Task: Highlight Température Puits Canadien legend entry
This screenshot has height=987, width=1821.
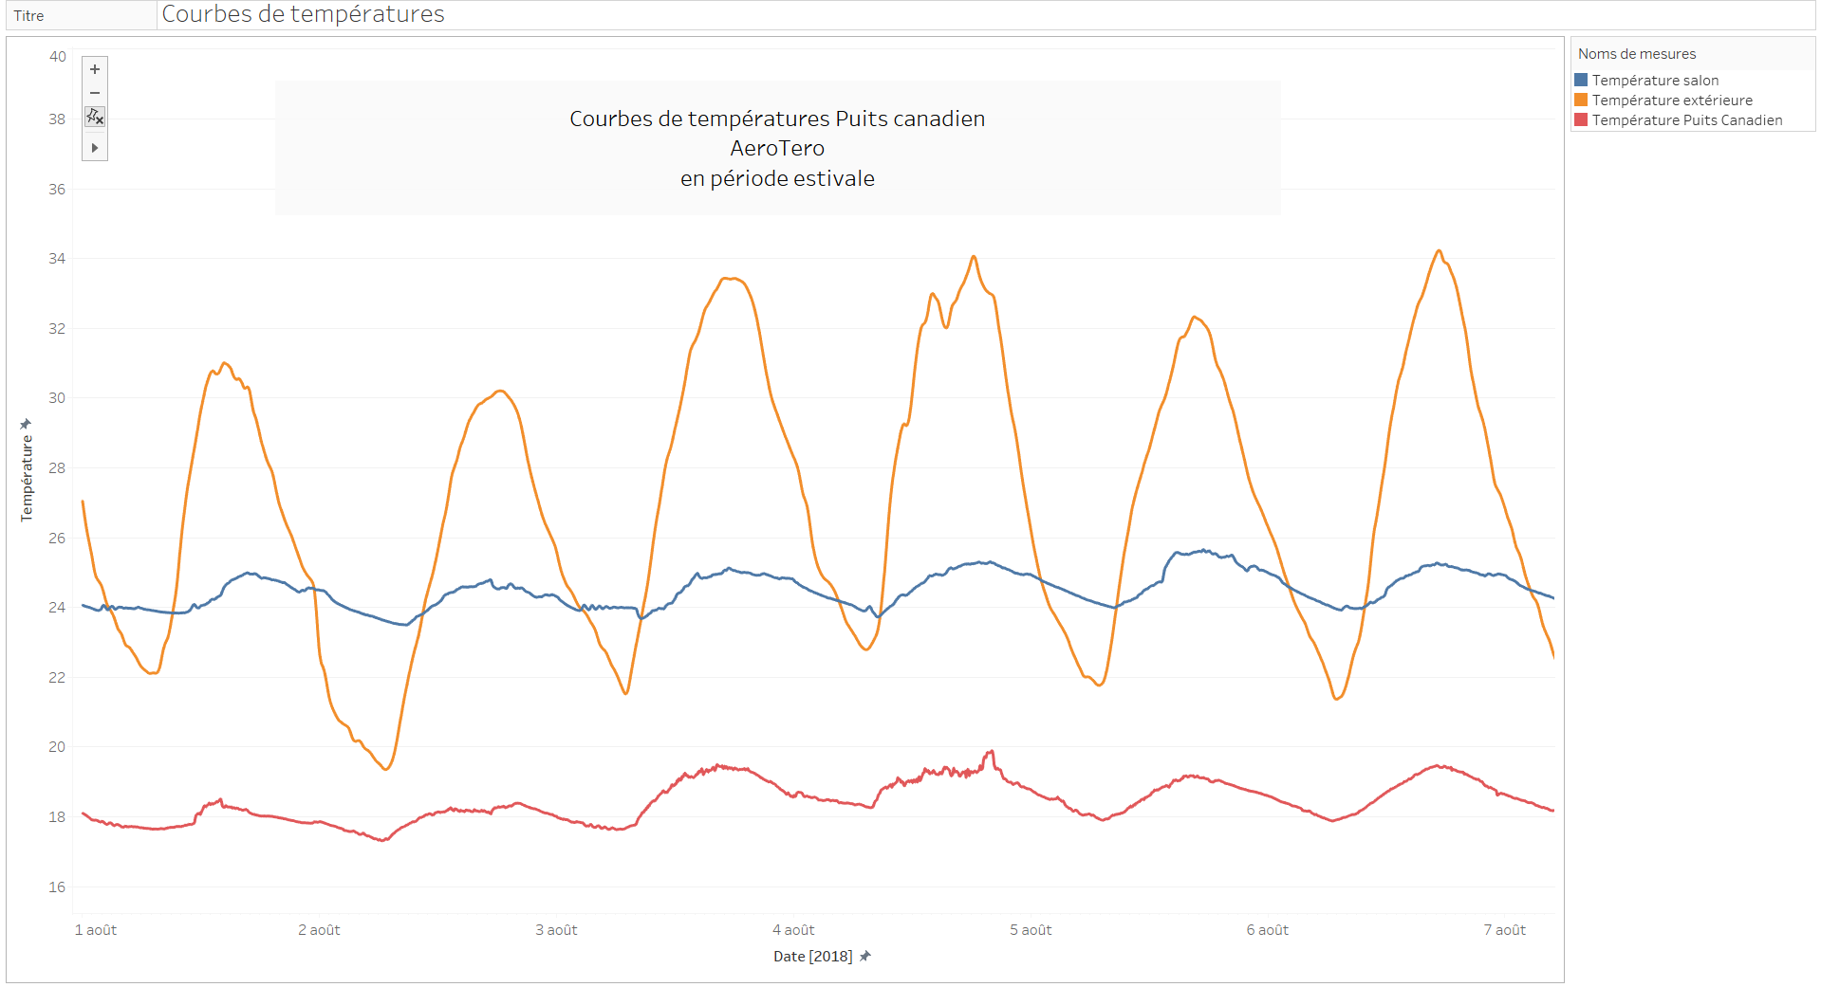Action: tap(1687, 120)
